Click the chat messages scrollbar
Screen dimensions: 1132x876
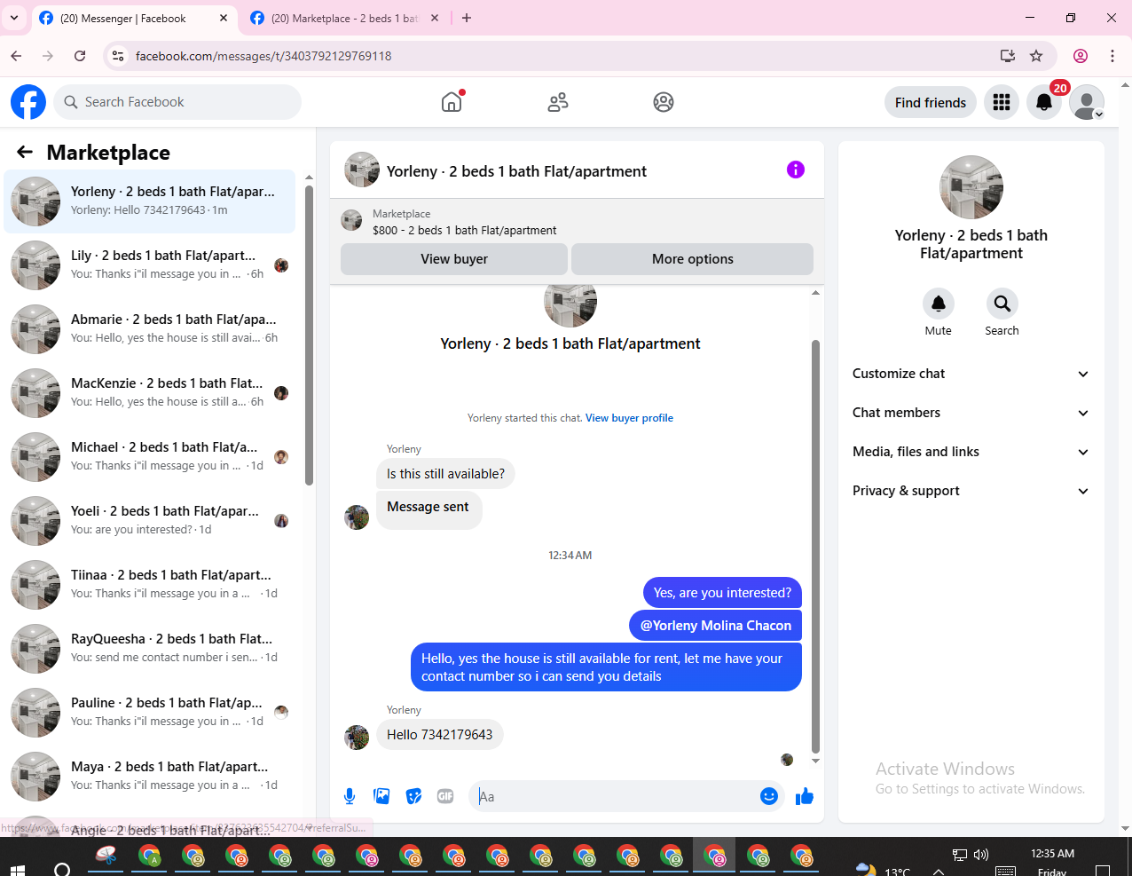click(815, 546)
